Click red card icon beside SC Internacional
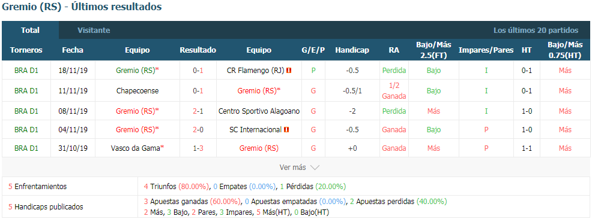 click(286, 130)
